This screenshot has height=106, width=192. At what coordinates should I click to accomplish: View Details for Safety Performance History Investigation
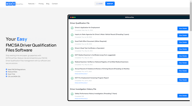[183, 96]
